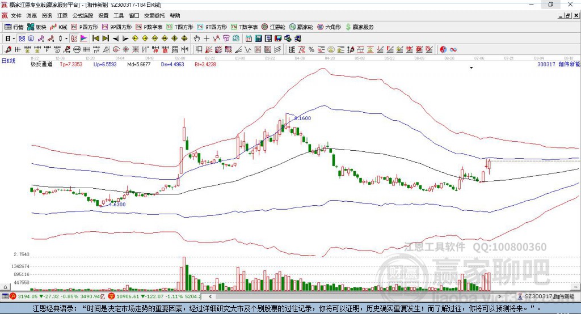This screenshot has height=314, width=581.
Task: Select the Gann square grid tool
Action: (258, 49)
